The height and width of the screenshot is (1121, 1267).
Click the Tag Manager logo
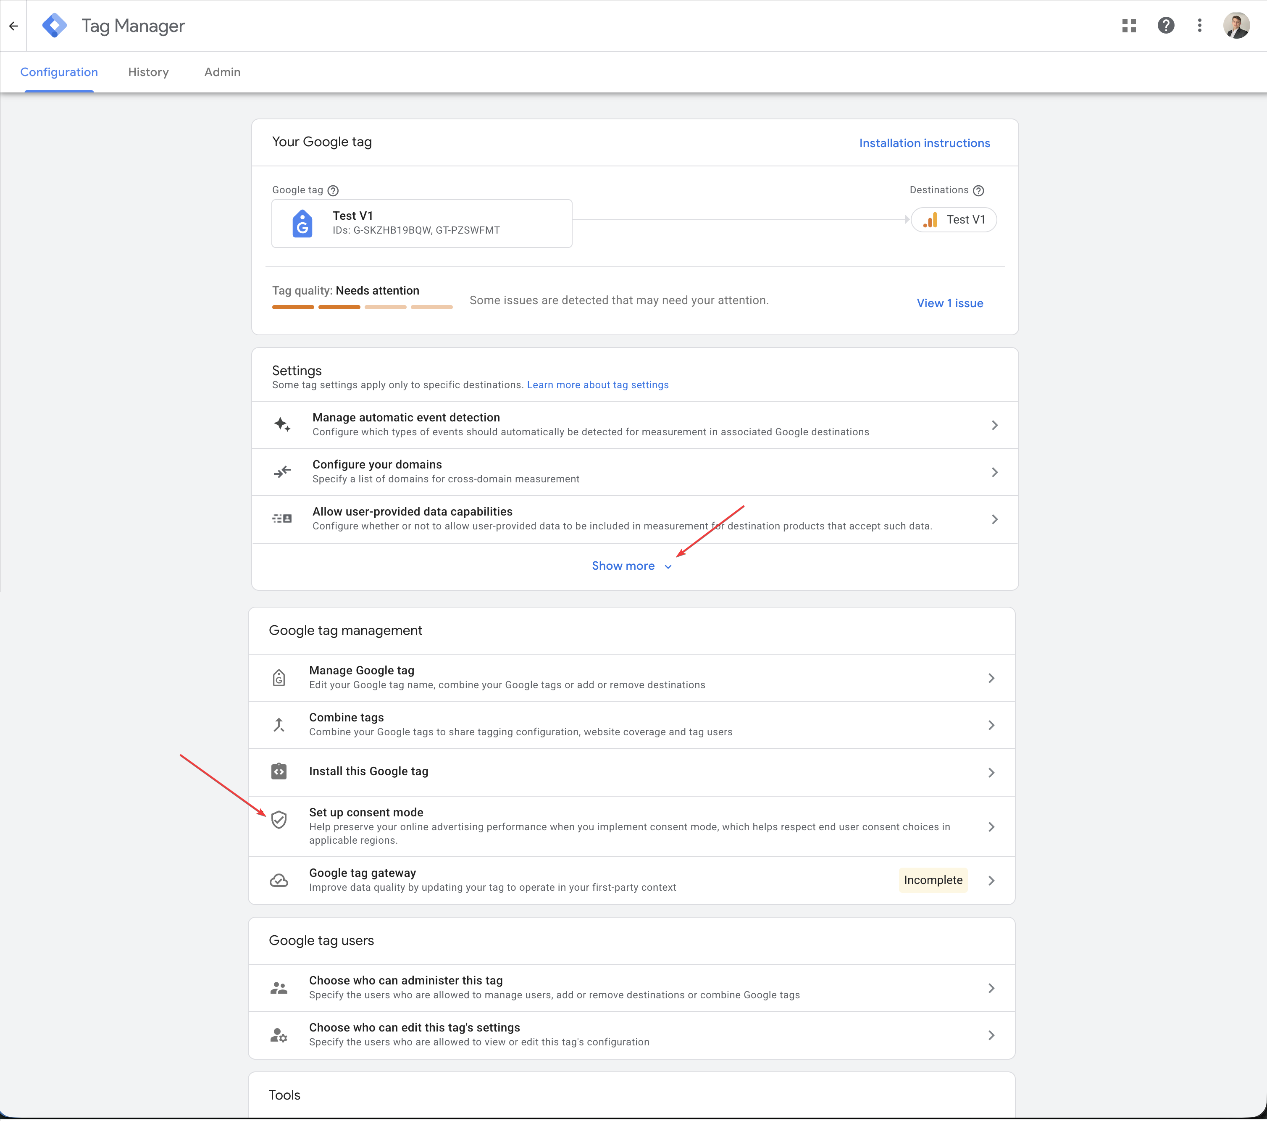click(55, 26)
